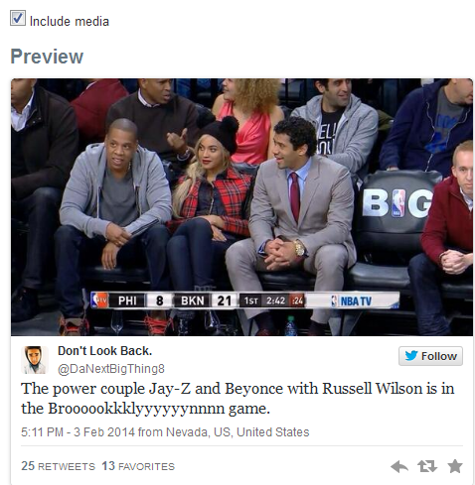The image size is (475, 485).
Task: Click the Nevada, US, United States location
Action: pyautogui.click(x=237, y=432)
